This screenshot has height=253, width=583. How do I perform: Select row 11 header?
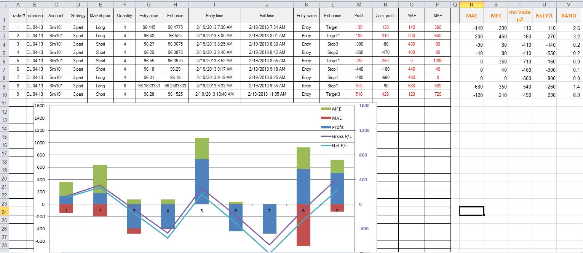pos(5,103)
